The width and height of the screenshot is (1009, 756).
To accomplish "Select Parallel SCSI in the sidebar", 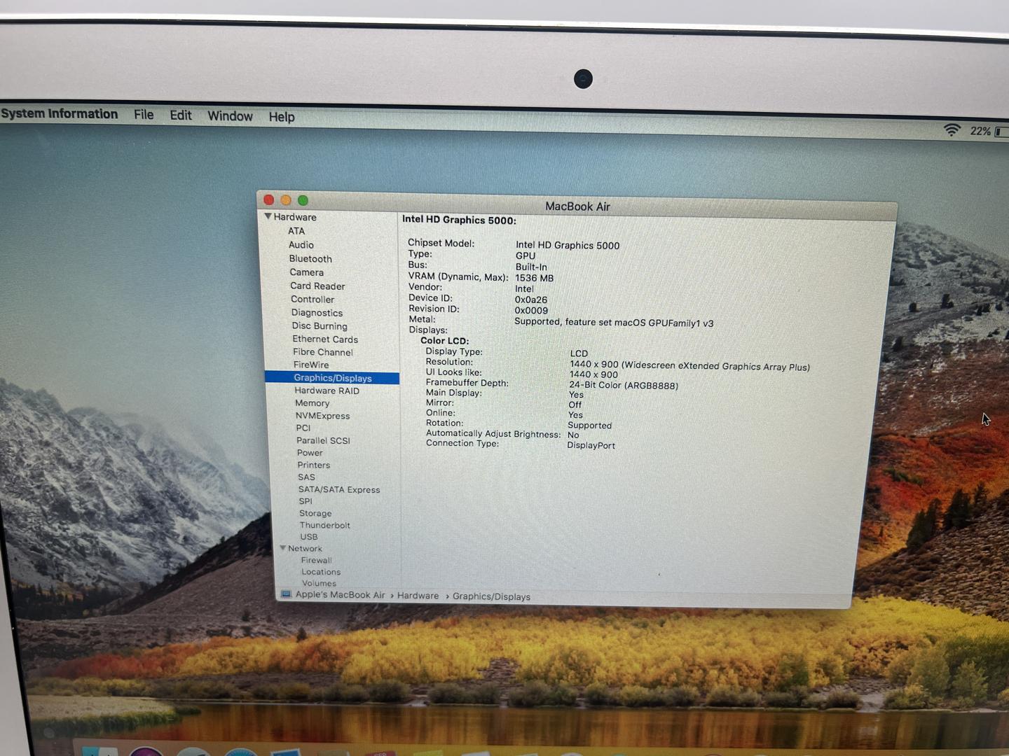I will [x=323, y=440].
